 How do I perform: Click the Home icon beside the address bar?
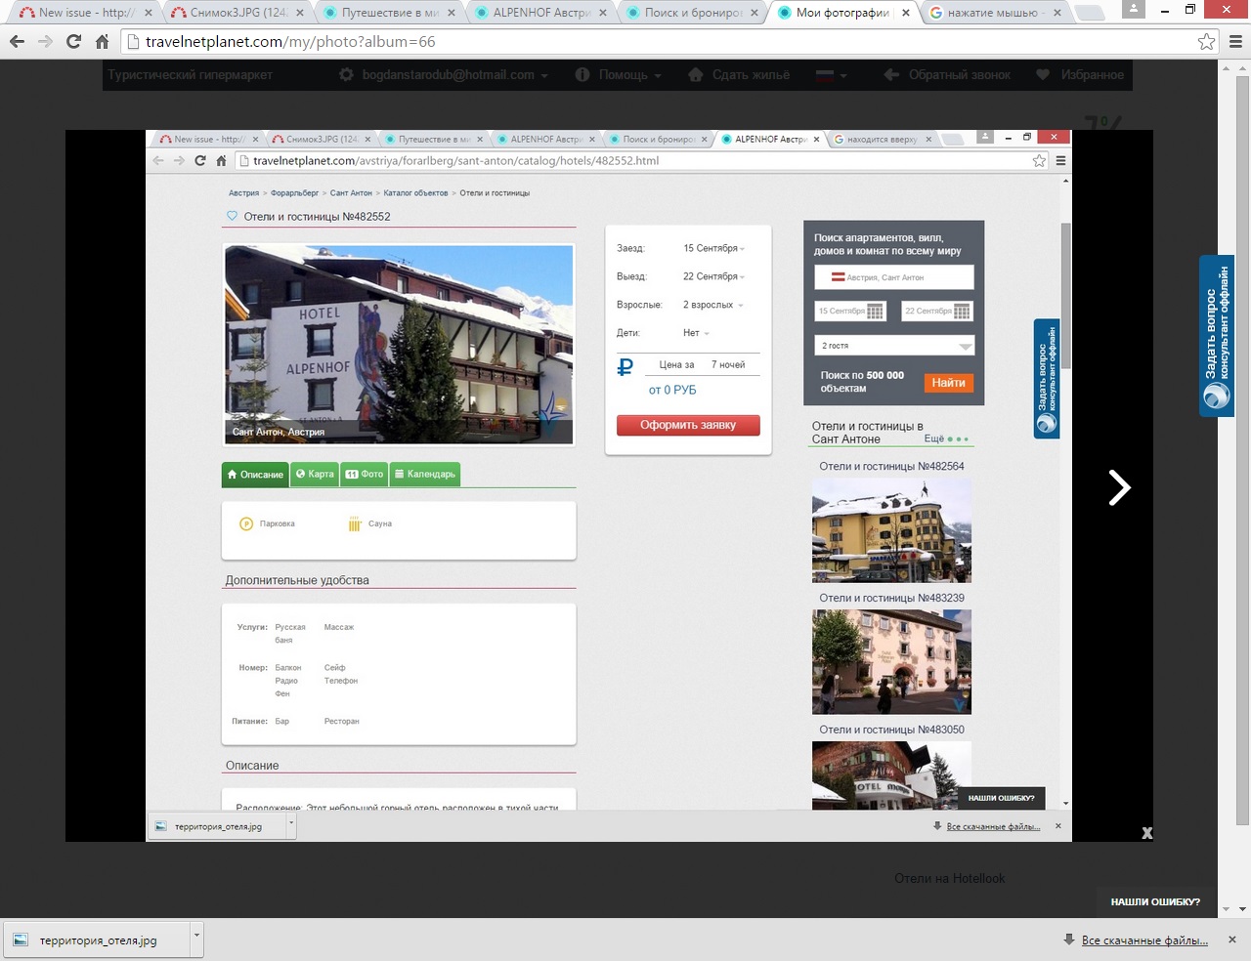pos(102,42)
